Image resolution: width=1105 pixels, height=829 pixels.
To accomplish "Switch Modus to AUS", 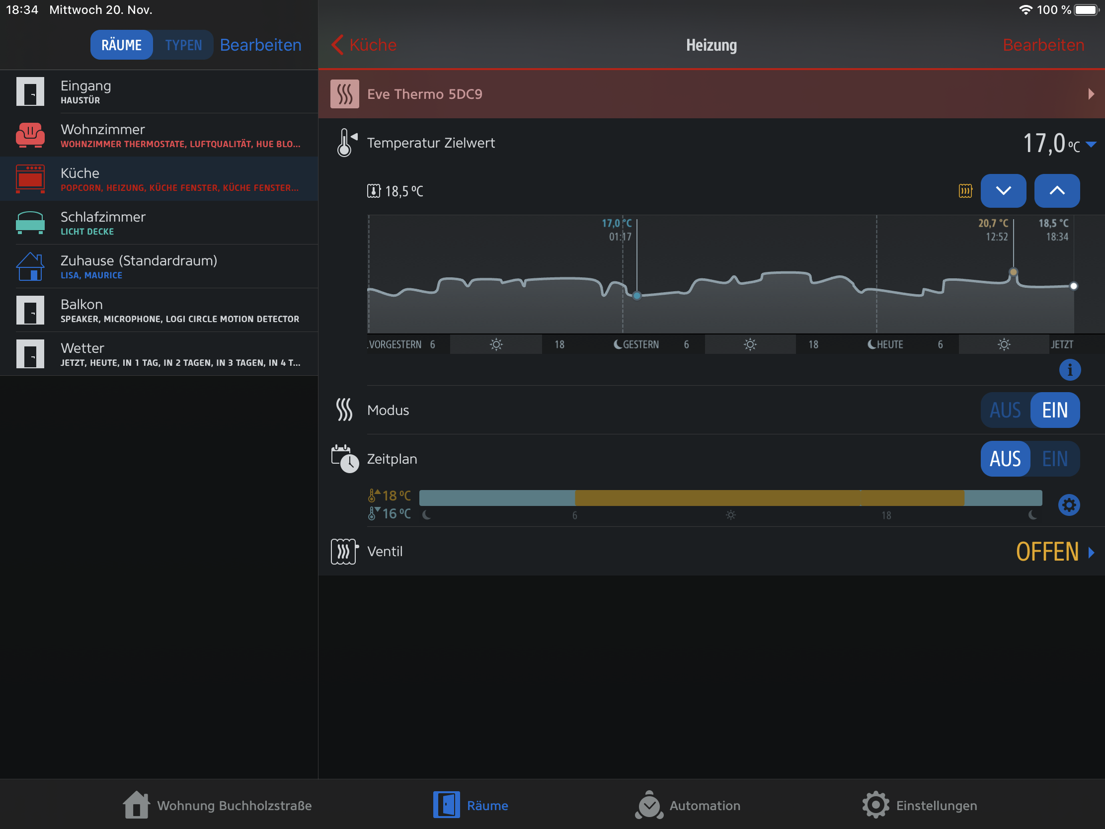I will pos(1005,410).
